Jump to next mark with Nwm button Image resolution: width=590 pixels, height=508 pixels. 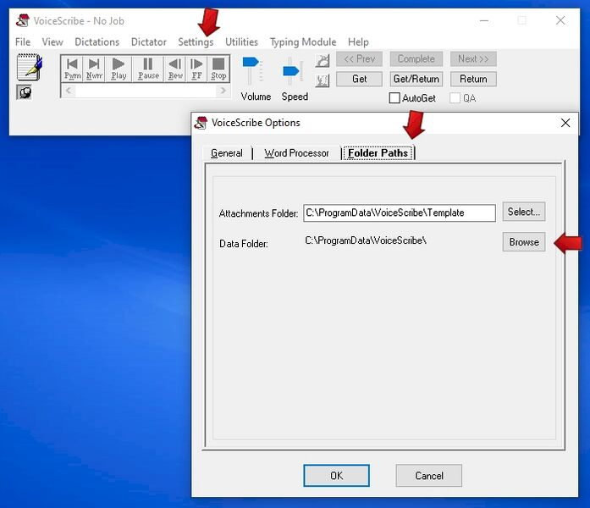click(x=94, y=69)
